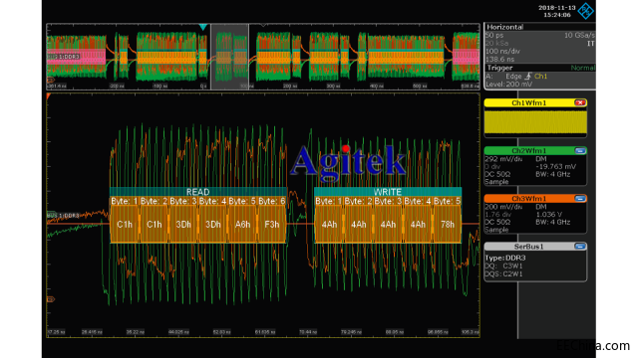Click the Ch3Wfm1 orange title bar

pos(529,199)
